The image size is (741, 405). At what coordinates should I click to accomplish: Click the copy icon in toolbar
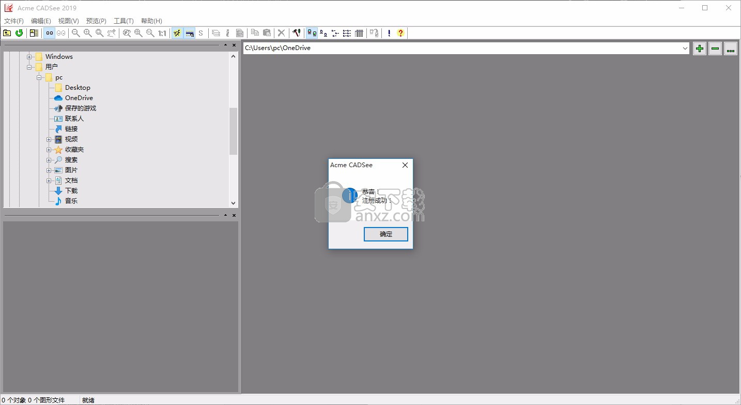255,33
